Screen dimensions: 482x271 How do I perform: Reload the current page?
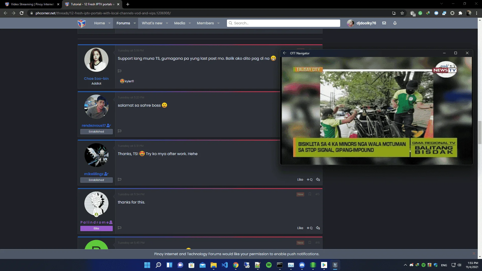22,13
